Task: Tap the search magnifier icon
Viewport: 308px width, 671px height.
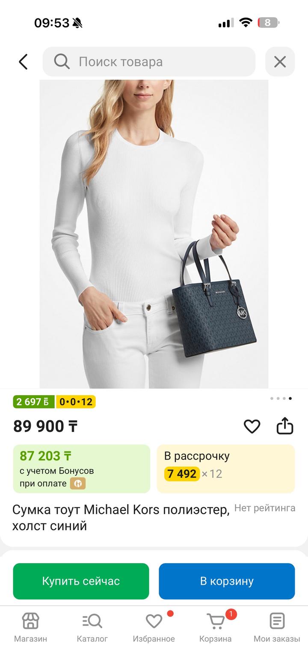Action: (x=62, y=62)
